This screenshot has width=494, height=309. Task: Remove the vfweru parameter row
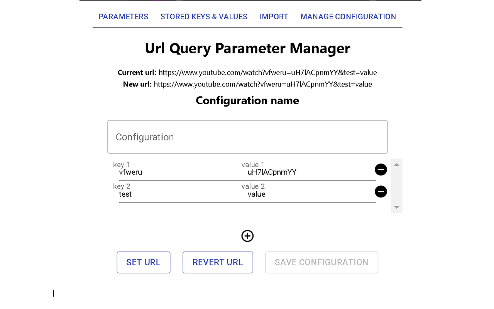(381, 170)
